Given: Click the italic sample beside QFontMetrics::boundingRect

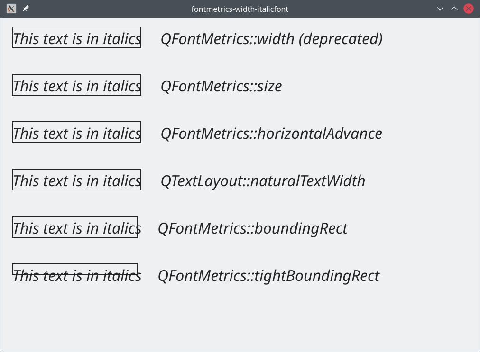Looking at the screenshot, I should (x=76, y=228).
